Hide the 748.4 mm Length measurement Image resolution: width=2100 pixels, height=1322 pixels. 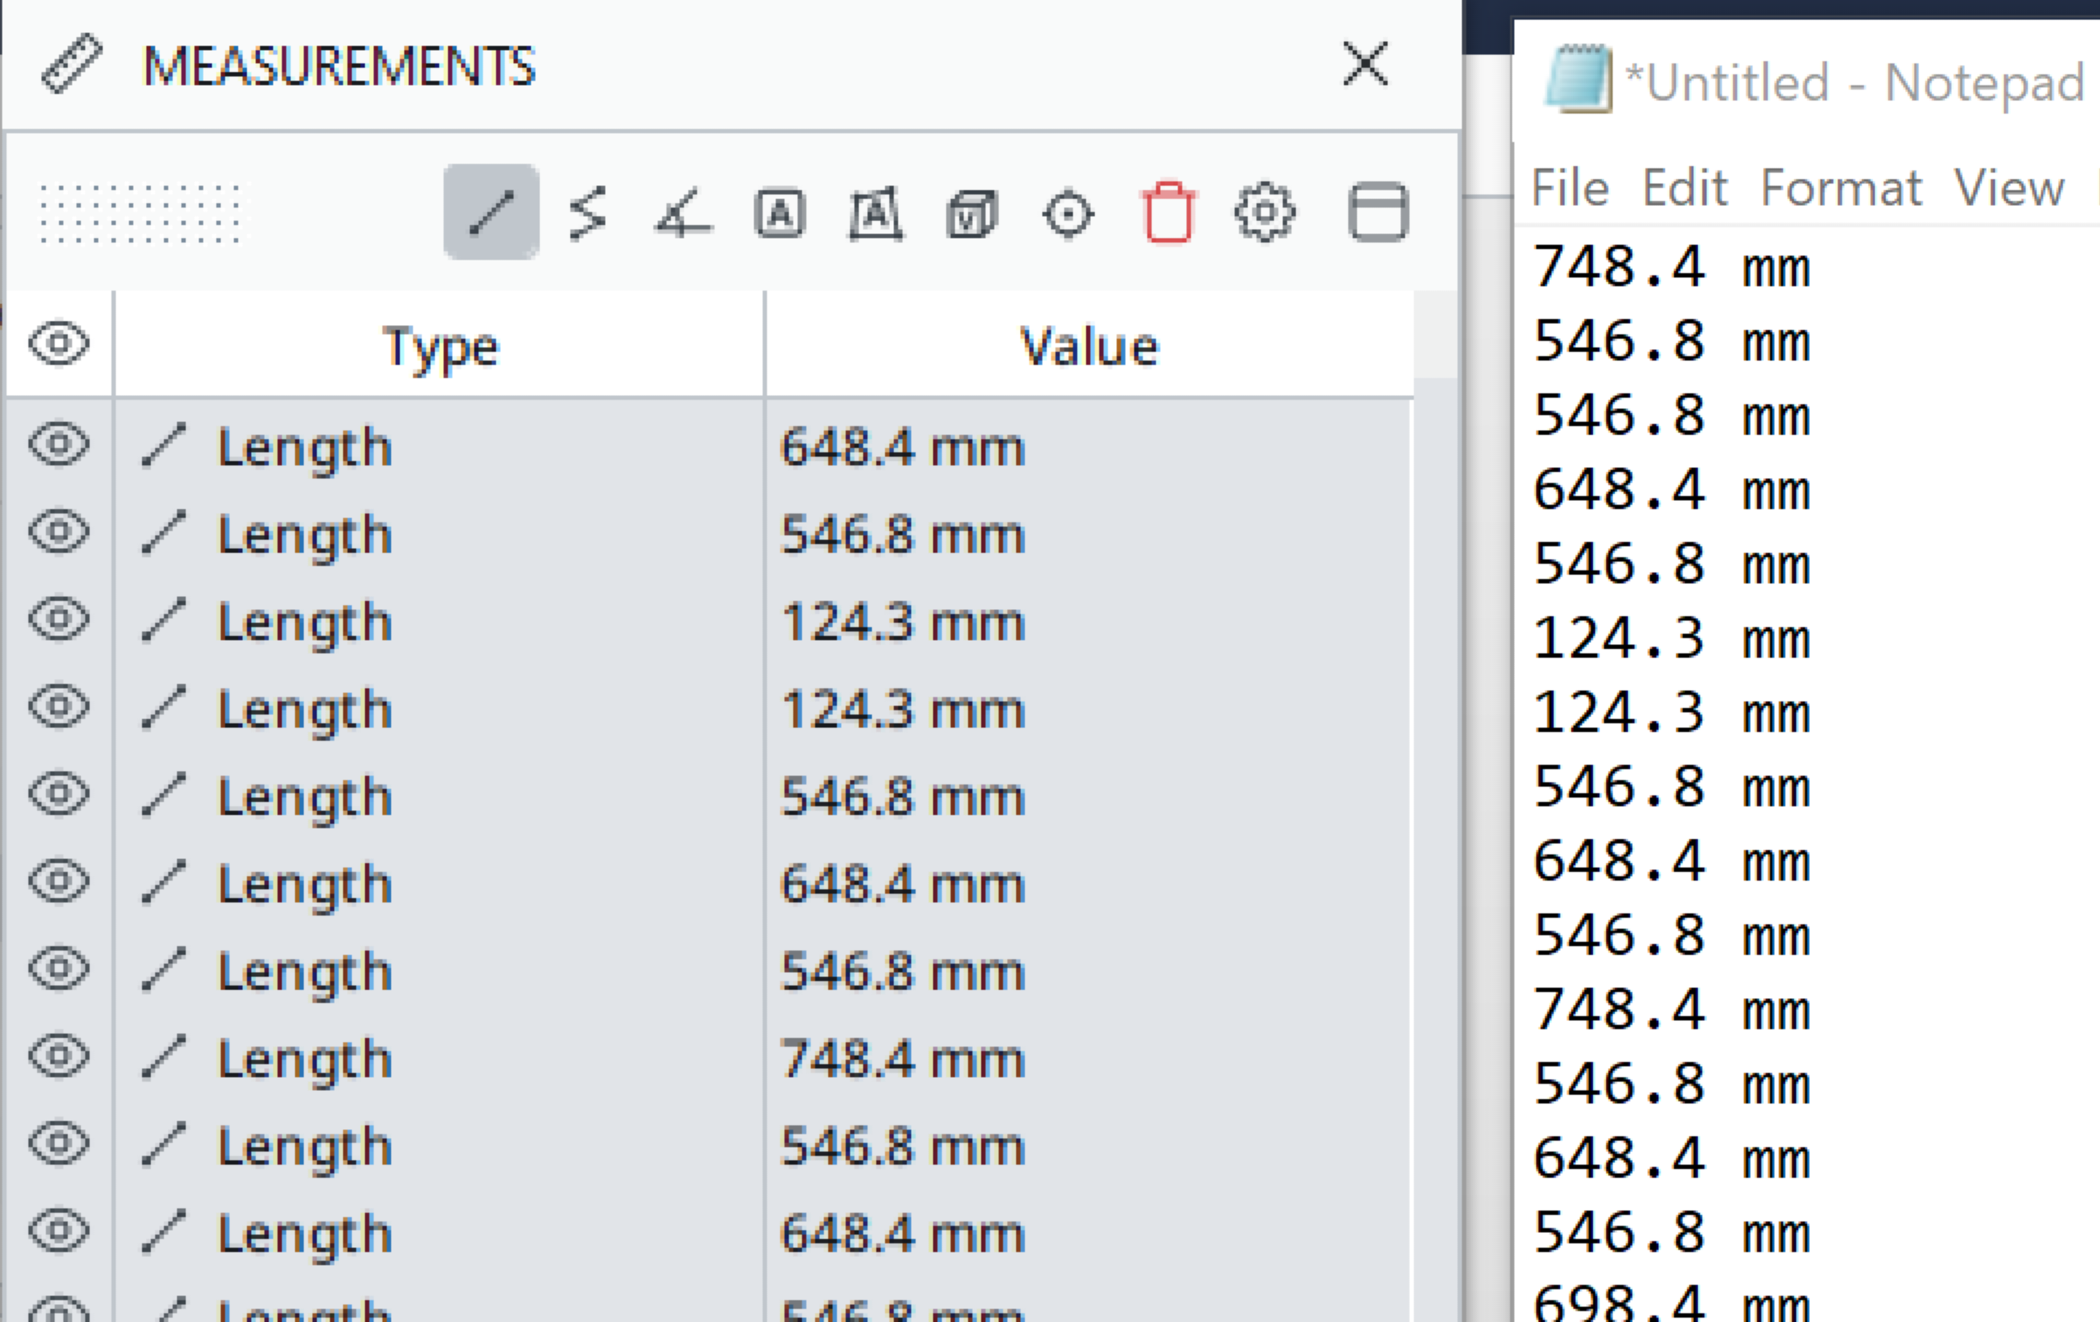coord(58,1056)
